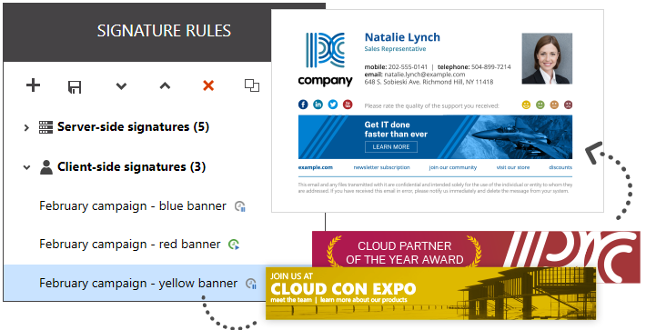Add a new signature rule with plus icon
Viewport: 646px width, 330px height.
[33, 85]
